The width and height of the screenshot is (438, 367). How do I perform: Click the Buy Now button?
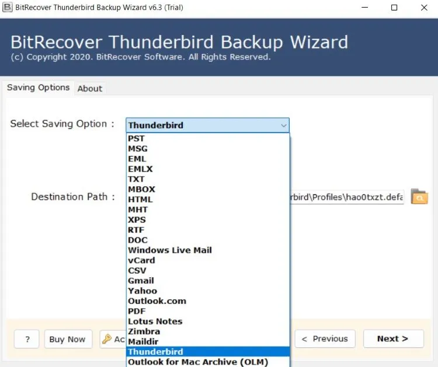(x=68, y=339)
